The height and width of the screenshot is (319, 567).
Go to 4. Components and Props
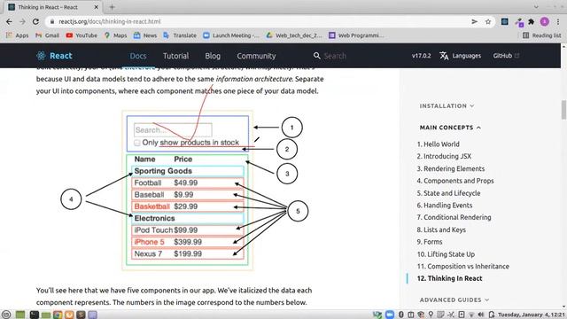click(x=454, y=181)
